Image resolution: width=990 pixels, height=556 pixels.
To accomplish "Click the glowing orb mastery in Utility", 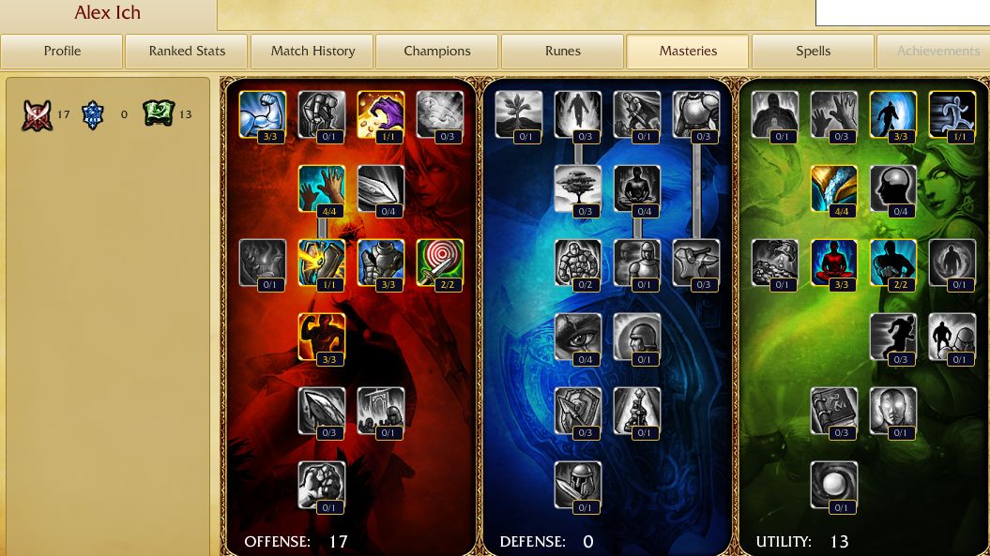I will point(834,486).
